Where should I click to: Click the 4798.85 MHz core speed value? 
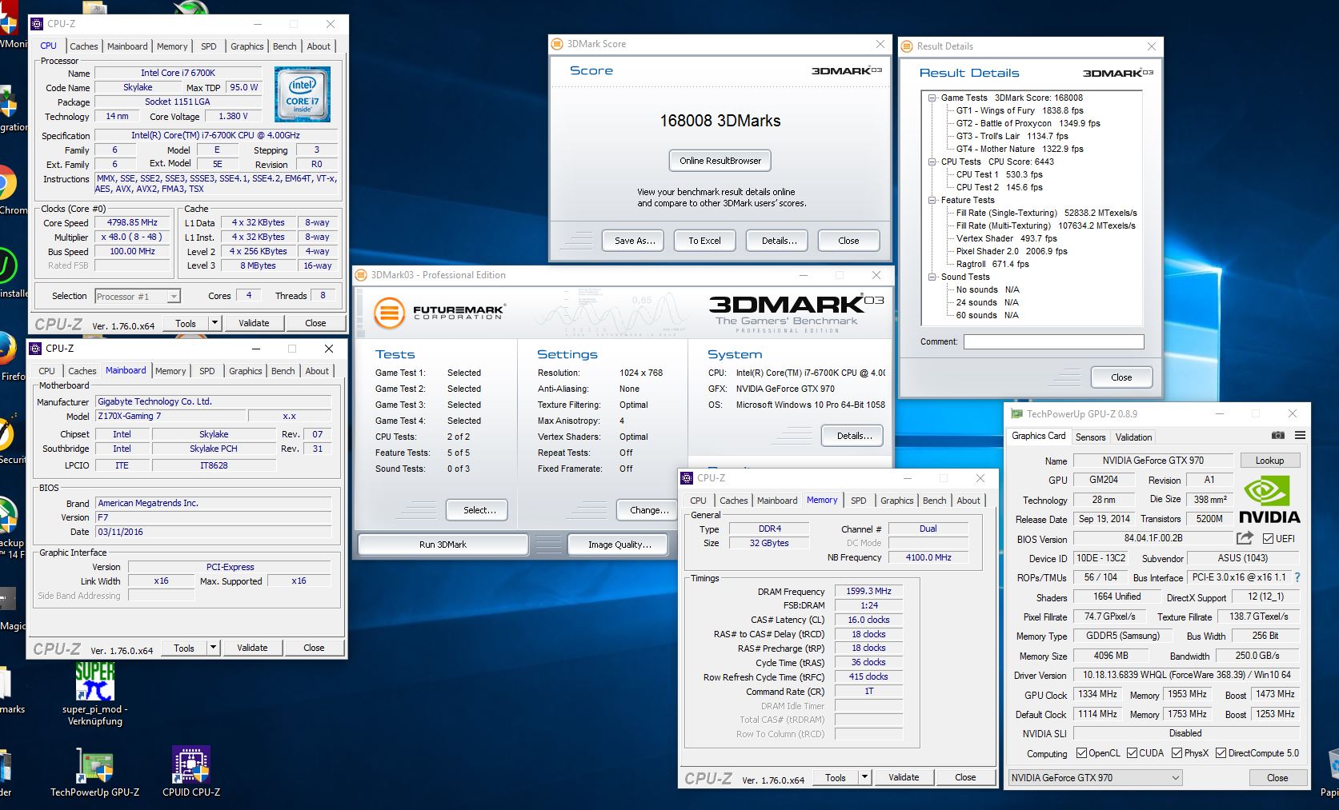tap(132, 223)
